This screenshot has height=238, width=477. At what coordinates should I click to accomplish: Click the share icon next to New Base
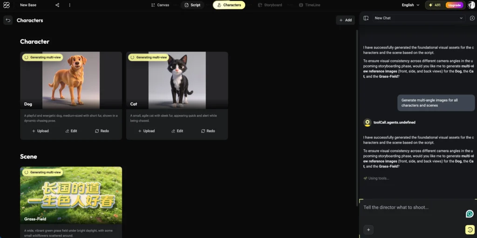pyautogui.click(x=57, y=5)
